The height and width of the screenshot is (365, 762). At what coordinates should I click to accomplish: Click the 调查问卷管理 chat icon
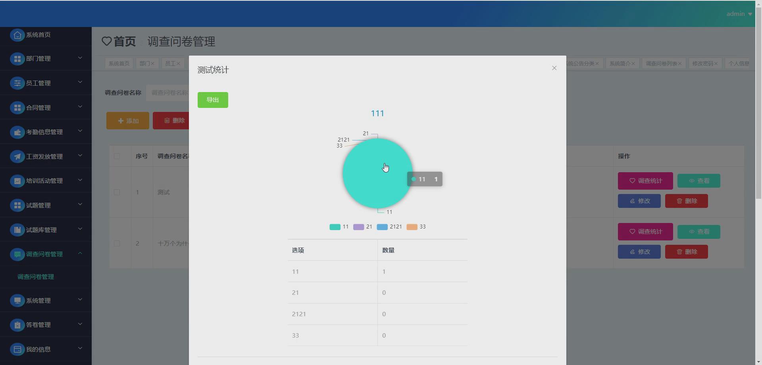(17, 254)
